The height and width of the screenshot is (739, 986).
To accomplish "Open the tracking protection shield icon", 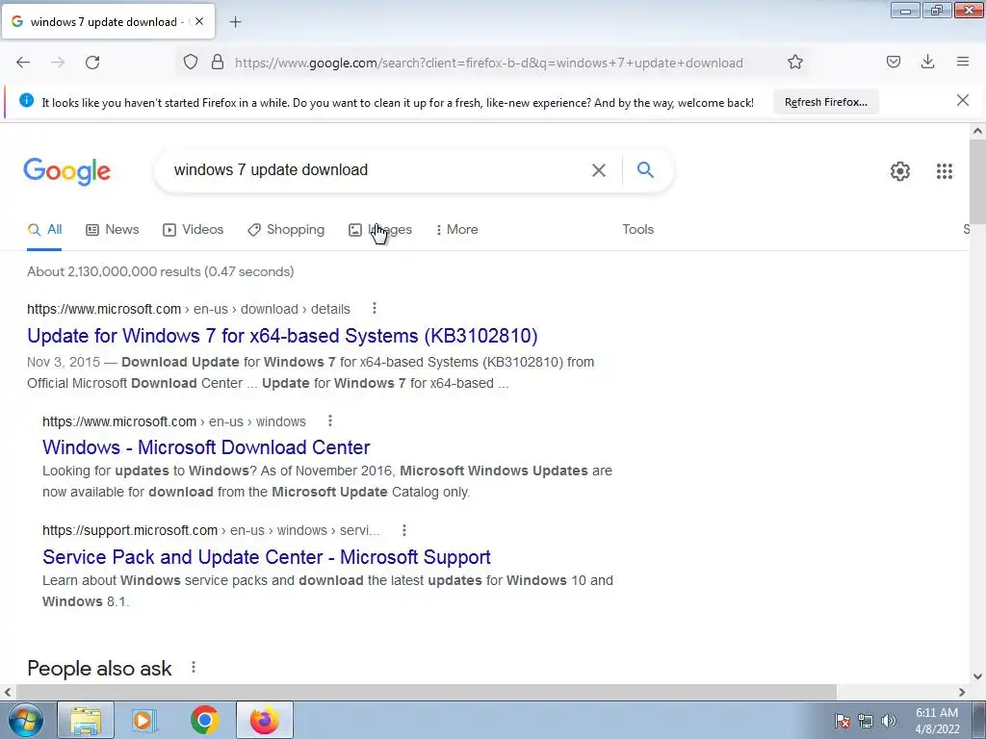I will [191, 63].
